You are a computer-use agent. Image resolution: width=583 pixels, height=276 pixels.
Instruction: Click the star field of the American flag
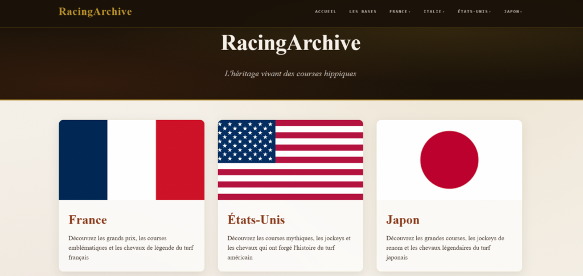coord(247,141)
